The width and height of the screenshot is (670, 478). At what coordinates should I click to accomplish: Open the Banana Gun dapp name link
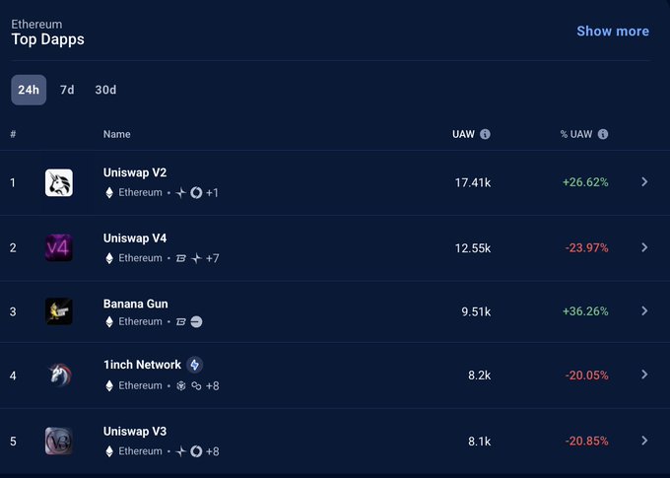click(x=137, y=303)
